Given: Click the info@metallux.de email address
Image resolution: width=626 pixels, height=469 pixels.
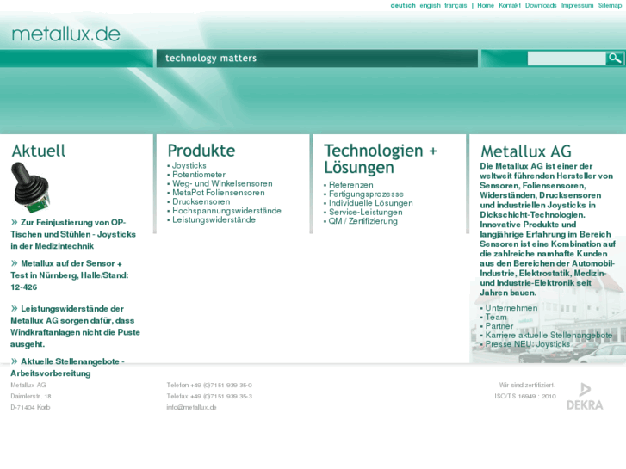Looking at the screenshot, I should (x=192, y=407).
